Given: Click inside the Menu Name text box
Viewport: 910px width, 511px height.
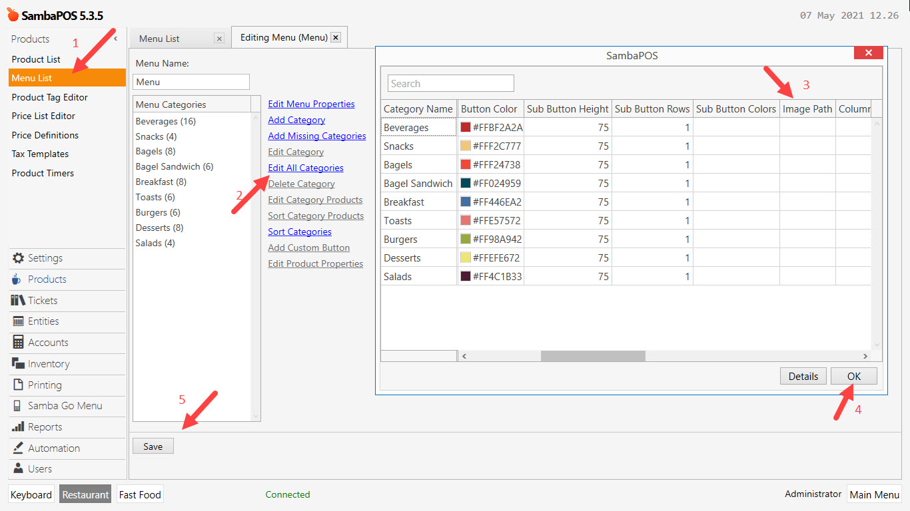Looking at the screenshot, I should point(191,82).
